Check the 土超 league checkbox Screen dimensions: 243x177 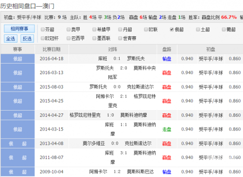pos(198,30)
